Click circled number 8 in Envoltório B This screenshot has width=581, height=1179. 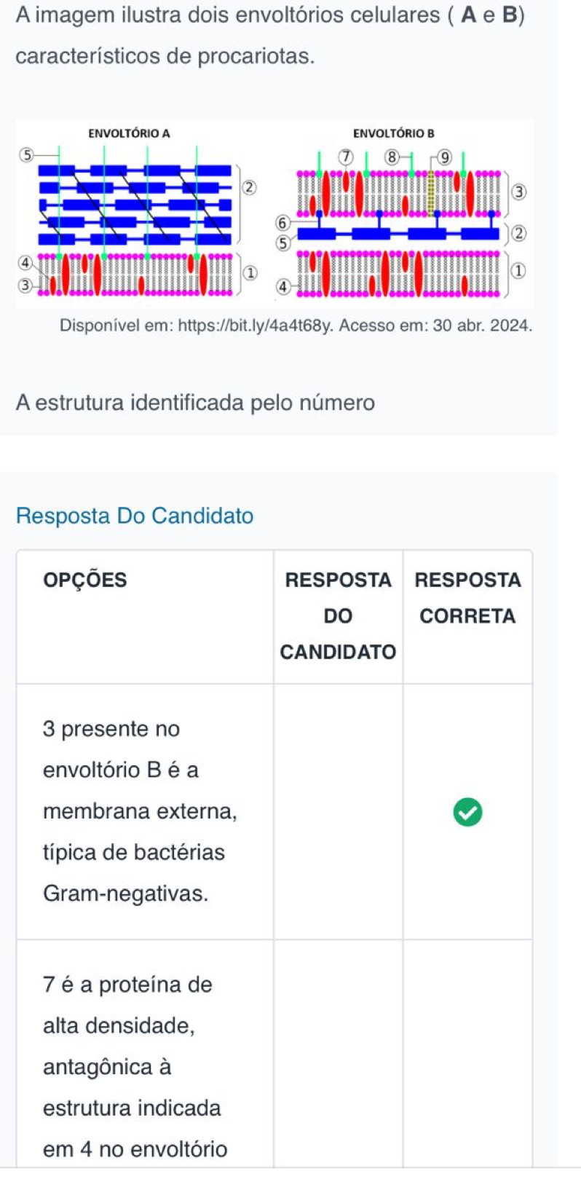point(393,157)
